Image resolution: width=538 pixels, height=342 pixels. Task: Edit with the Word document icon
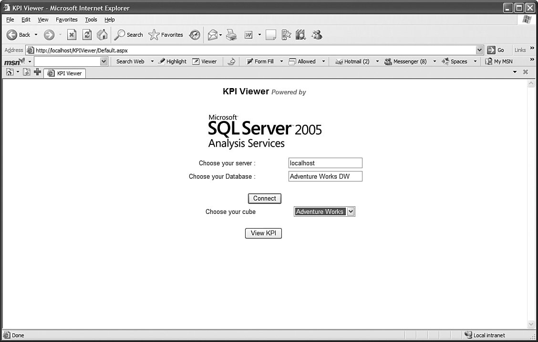(x=248, y=35)
